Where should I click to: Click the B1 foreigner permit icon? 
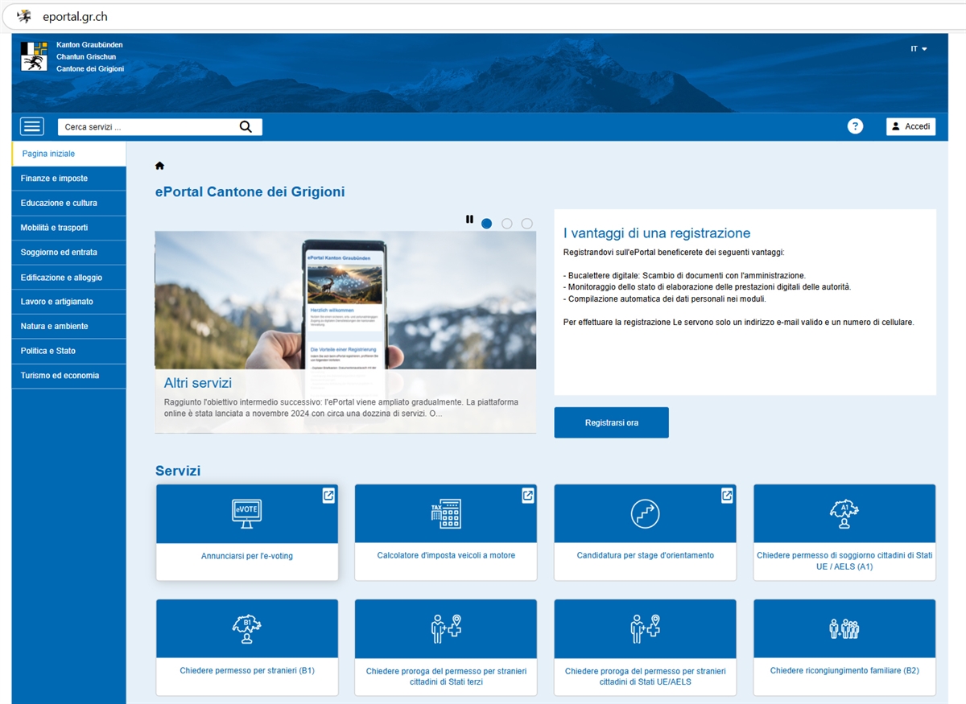point(246,628)
